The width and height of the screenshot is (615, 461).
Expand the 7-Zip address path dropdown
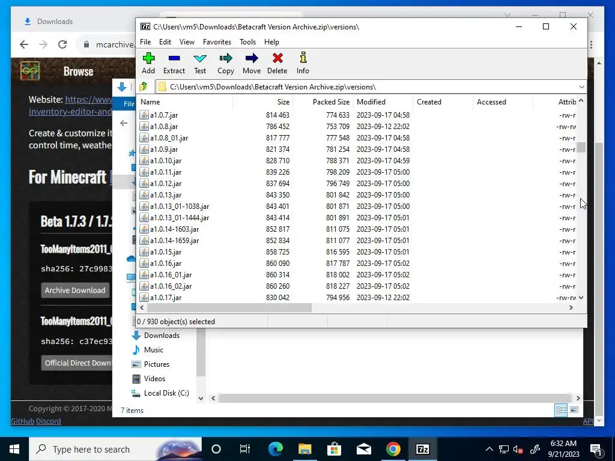tap(581, 86)
